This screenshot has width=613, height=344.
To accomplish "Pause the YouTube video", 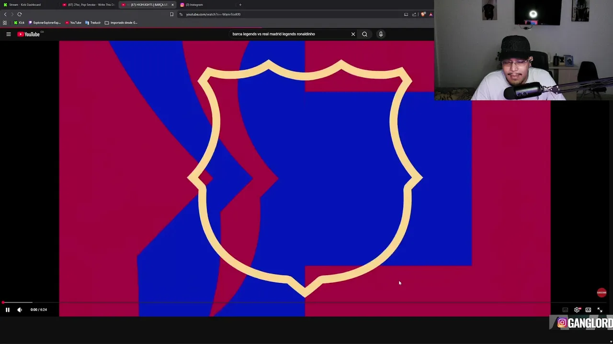I will tap(8, 310).
